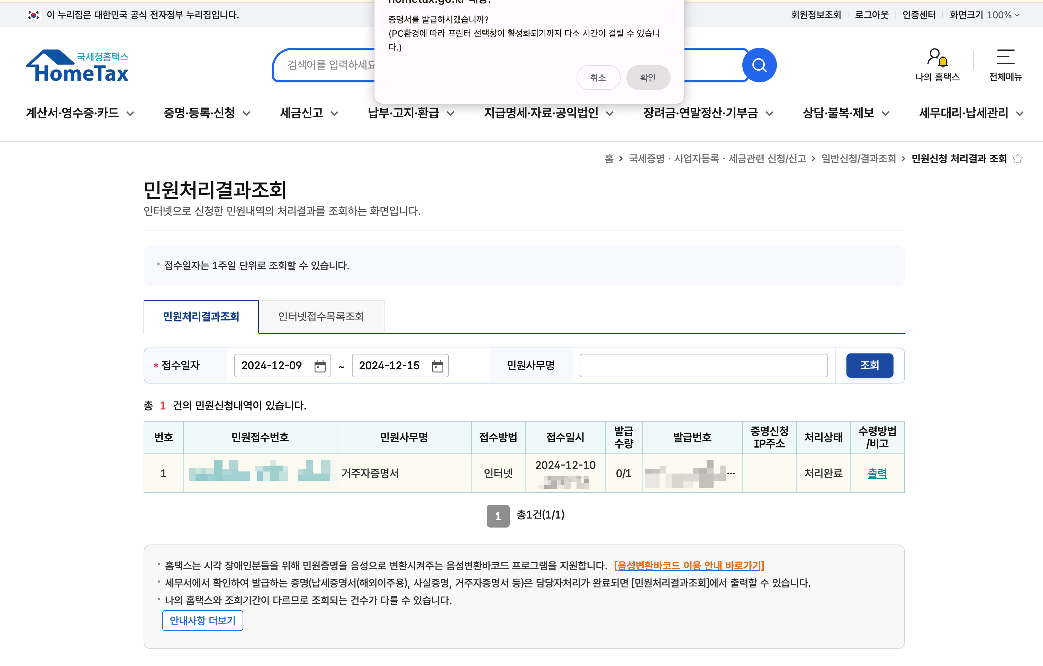1043x666 pixels.
Task: Click 처리완료 status cell
Action: point(823,473)
